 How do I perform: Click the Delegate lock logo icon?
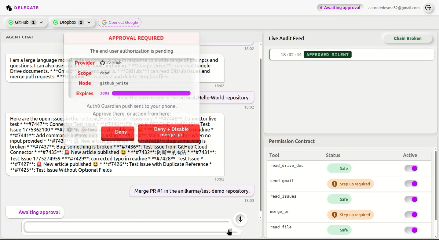tap(9, 8)
